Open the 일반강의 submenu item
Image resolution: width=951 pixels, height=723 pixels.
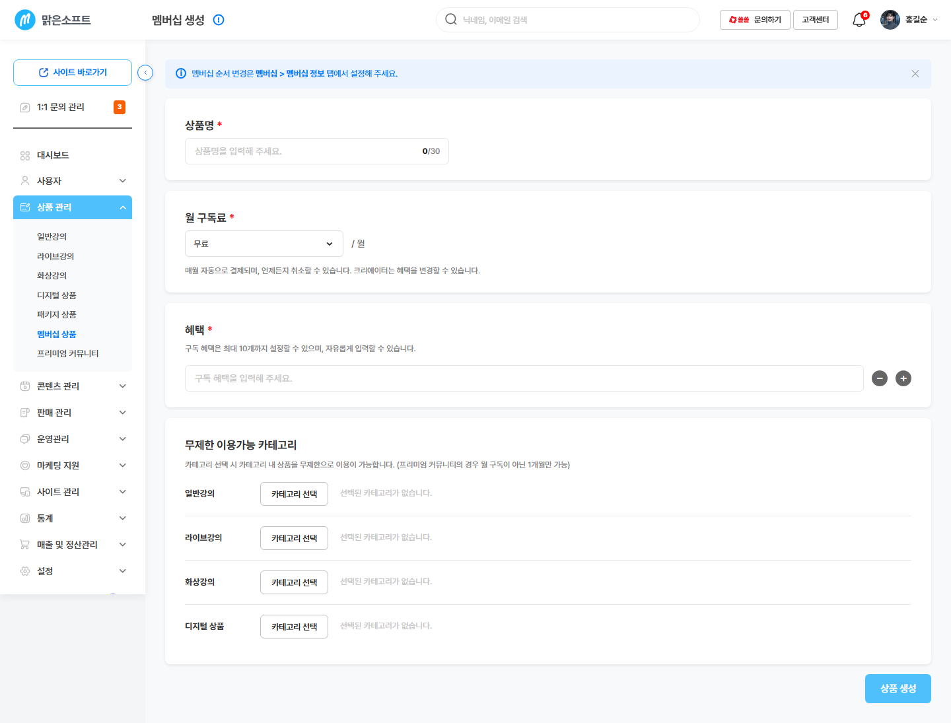click(x=52, y=236)
